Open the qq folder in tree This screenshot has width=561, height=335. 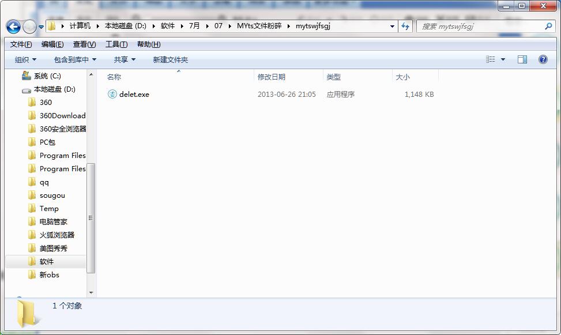(x=44, y=182)
